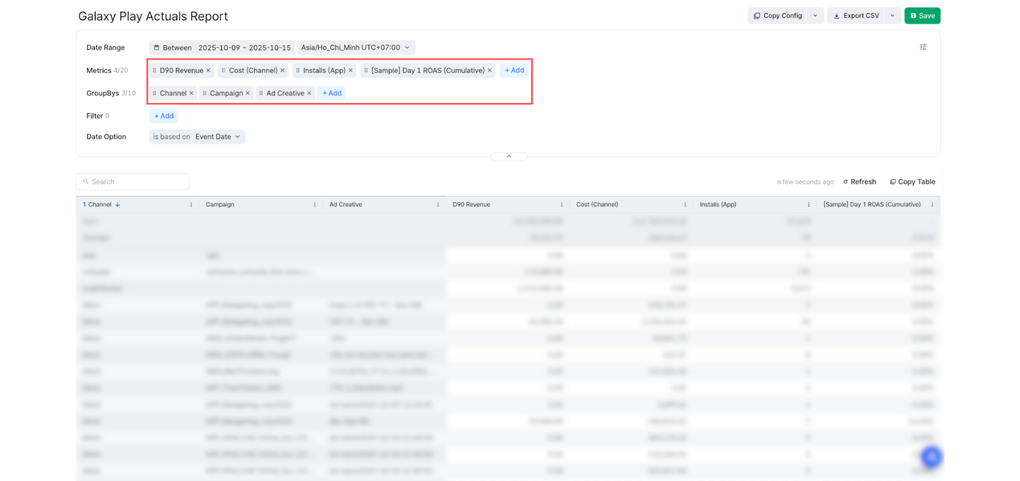Click drag handle of D90 Revenue chip
This screenshot has width=1020, height=481.
[x=154, y=71]
